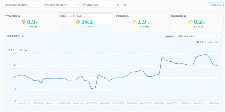225x112 pixels.
Task: Select the 変更のリードタイム tab card
Action: point(86,21)
